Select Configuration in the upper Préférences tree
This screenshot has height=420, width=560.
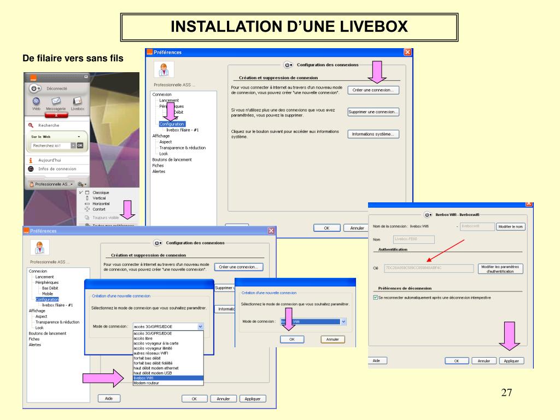tap(172, 124)
